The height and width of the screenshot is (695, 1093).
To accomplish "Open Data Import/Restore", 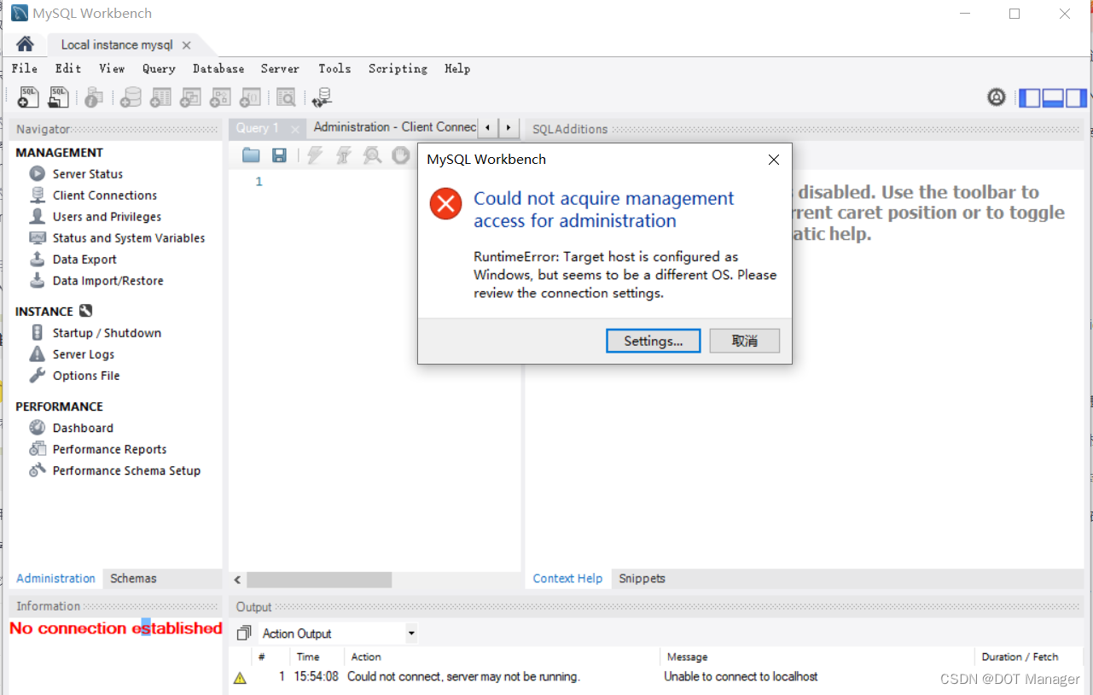I will (x=107, y=280).
